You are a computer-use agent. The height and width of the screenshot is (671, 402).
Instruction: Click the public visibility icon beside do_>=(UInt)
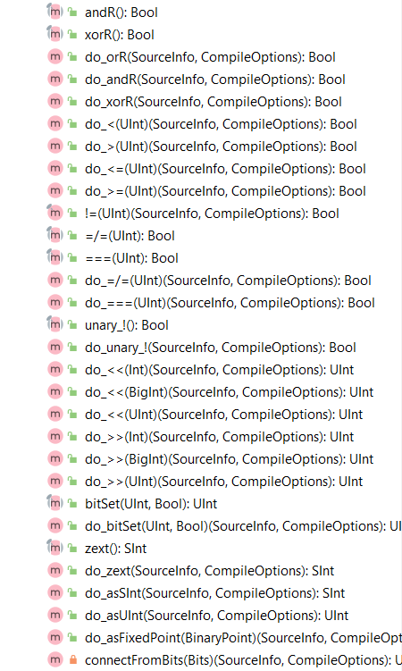click(x=72, y=191)
